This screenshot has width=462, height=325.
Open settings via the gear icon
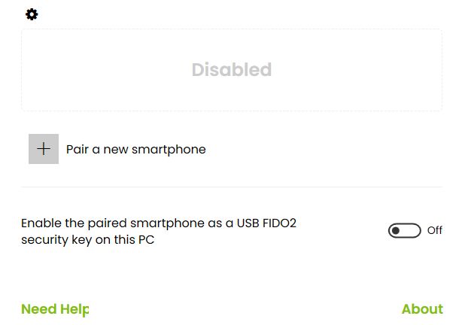point(32,14)
